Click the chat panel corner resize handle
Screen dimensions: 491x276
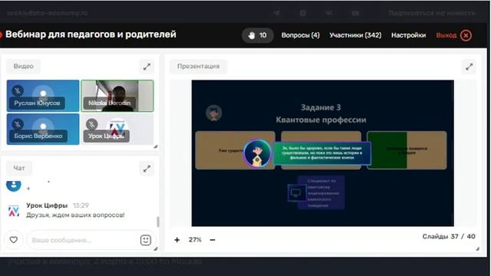(155, 248)
